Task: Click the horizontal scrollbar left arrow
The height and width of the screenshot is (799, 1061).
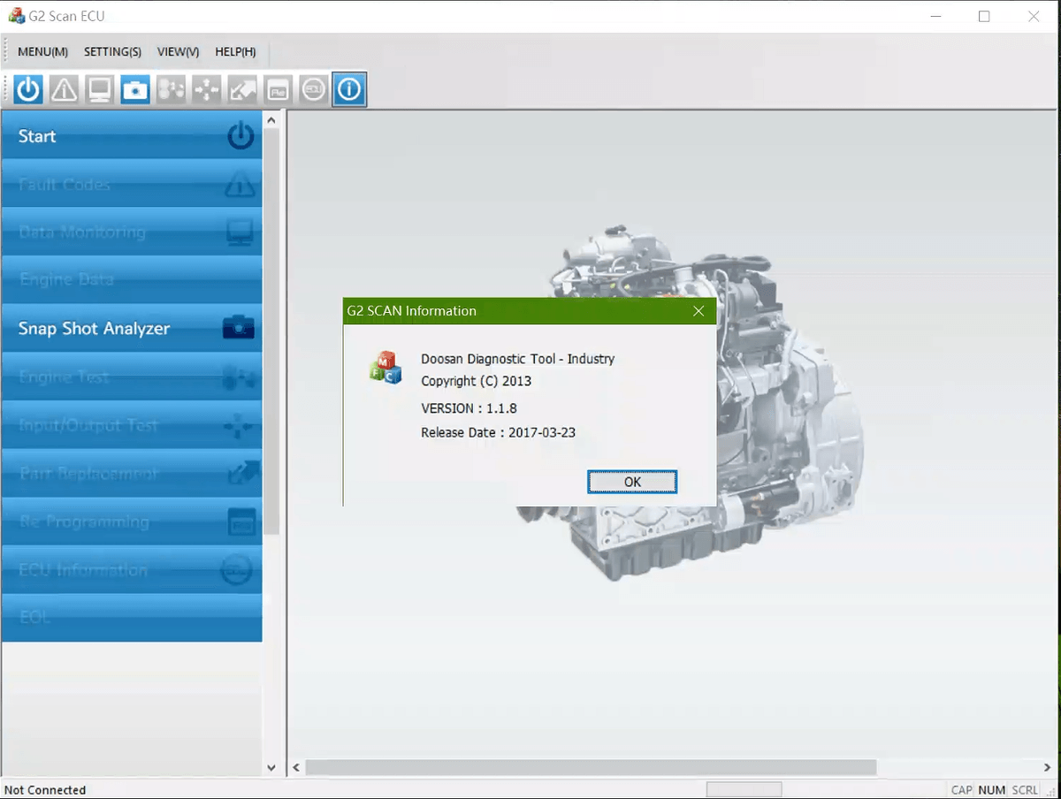Action: (297, 767)
